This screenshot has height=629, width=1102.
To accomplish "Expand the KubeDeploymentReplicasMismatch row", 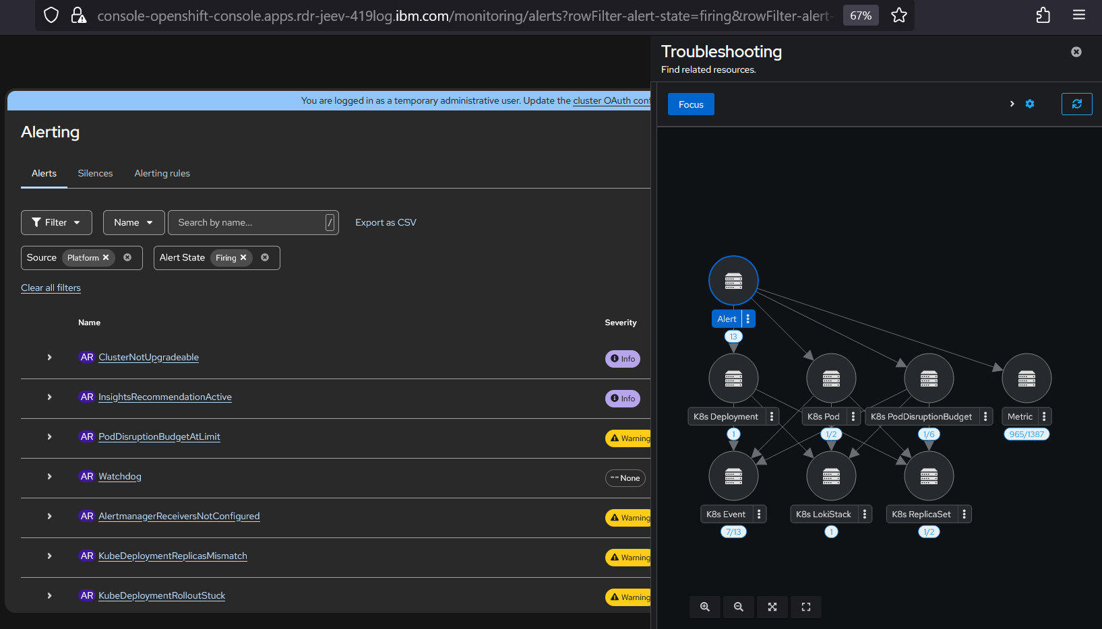I will 49,556.
